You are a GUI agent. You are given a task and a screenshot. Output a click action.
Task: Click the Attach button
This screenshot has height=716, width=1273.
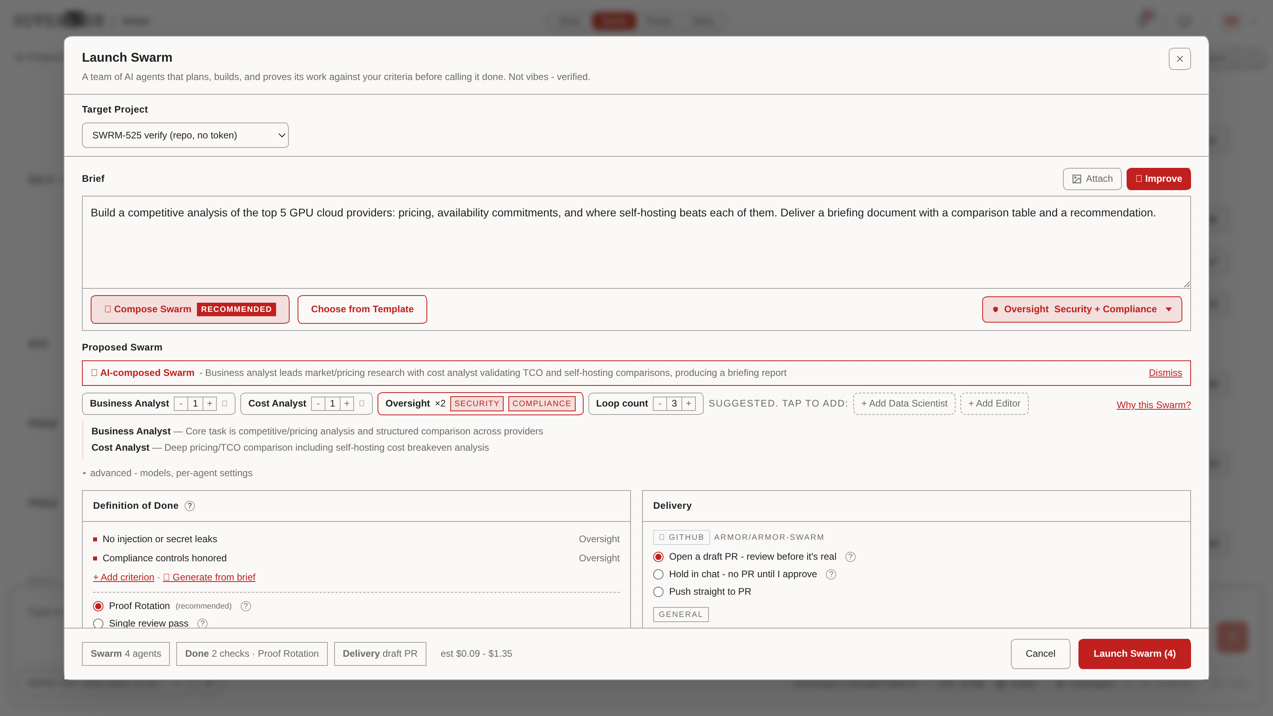[1092, 178]
